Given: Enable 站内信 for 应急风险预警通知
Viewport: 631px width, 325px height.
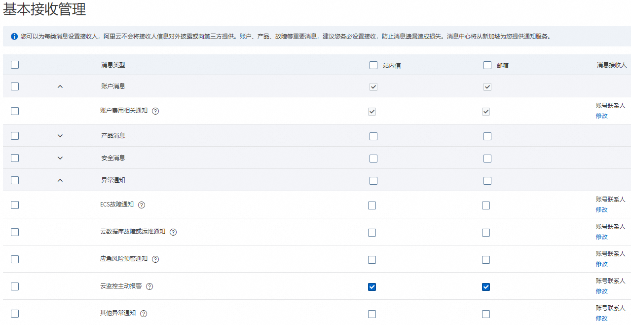Looking at the screenshot, I should tap(372, 260).
